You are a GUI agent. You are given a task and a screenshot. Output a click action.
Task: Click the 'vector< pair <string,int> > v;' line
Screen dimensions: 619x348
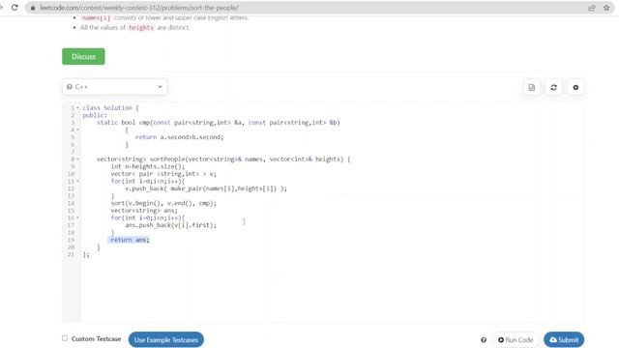163,174
